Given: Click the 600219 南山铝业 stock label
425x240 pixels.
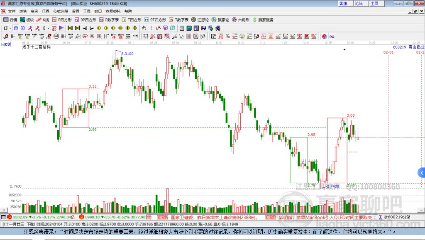Looking at the screenshot, I should click(409, 47).
